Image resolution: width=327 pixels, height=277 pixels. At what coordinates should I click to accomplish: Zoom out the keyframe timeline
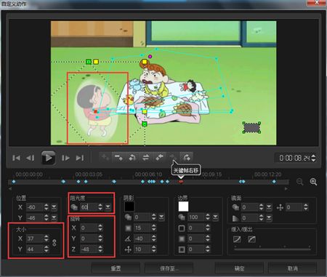(x=300, y=182)
